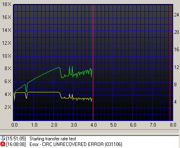Click the 4 label on the right axis
The image size is (180, 148).
coord(175,102)
